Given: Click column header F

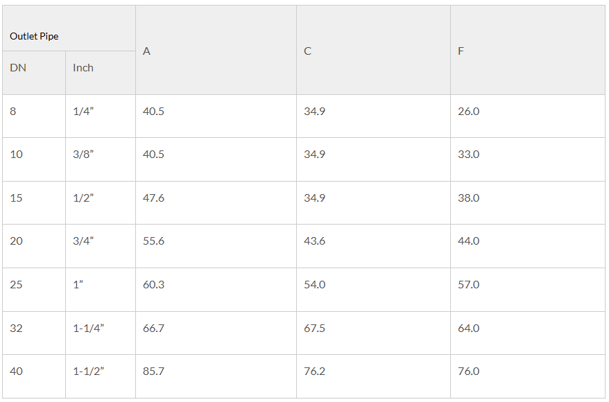Looking at the screenshot, I should (527, 50).
